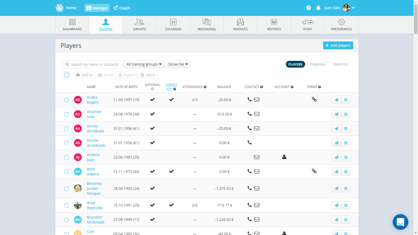Toggle the select-all players checkbox
Screen dimensions: 418x235
tap(67, 75)
